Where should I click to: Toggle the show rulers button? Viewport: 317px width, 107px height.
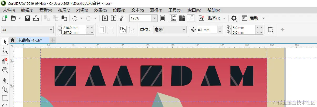(x=173, y=18)
